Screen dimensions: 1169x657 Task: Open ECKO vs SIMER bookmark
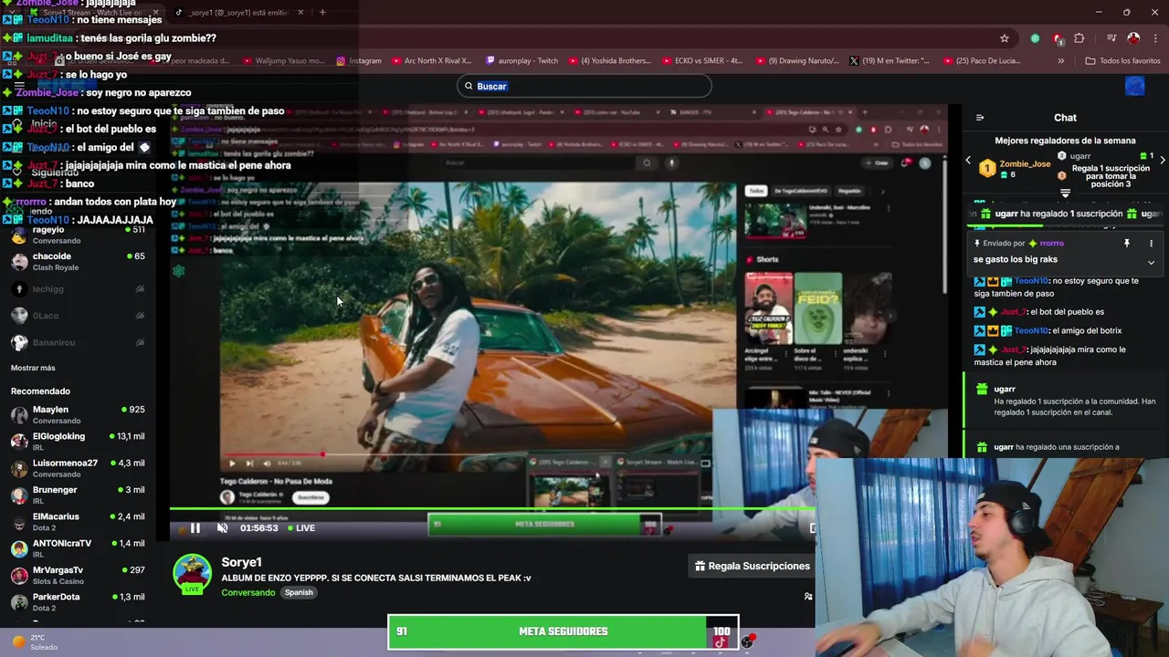point(701,61)
